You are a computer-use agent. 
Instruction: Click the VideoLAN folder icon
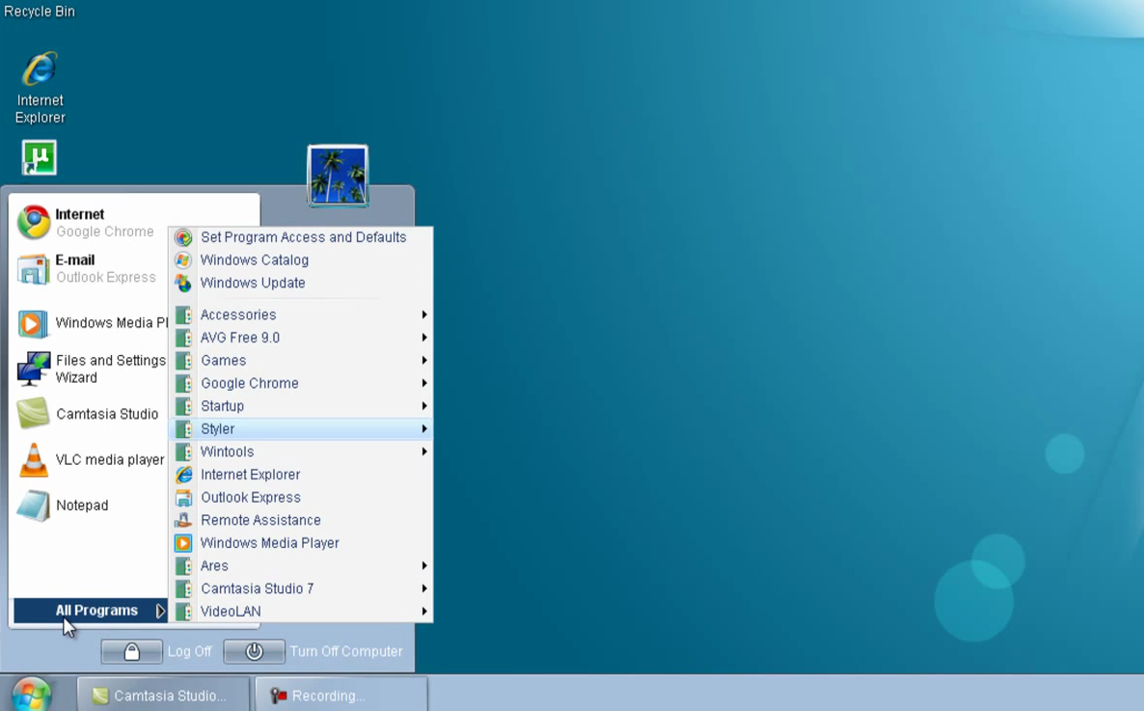tap(183, 611)
